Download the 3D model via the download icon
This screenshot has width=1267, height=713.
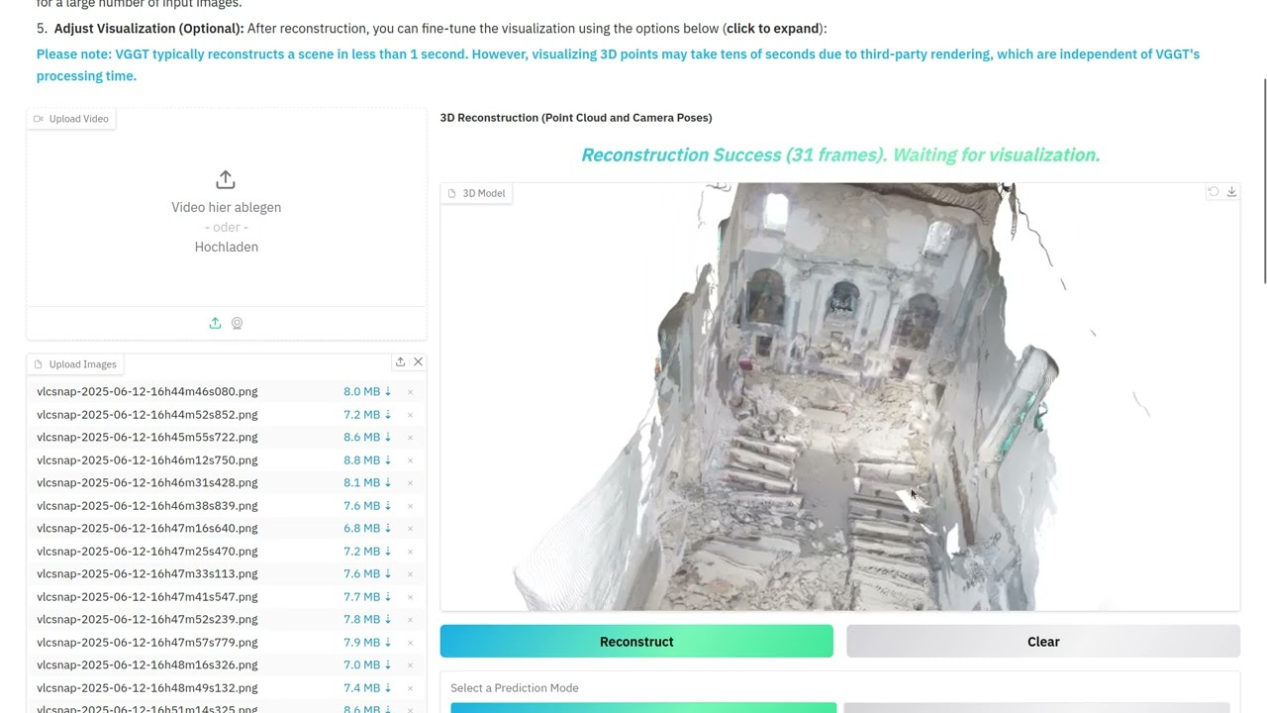1231,192
